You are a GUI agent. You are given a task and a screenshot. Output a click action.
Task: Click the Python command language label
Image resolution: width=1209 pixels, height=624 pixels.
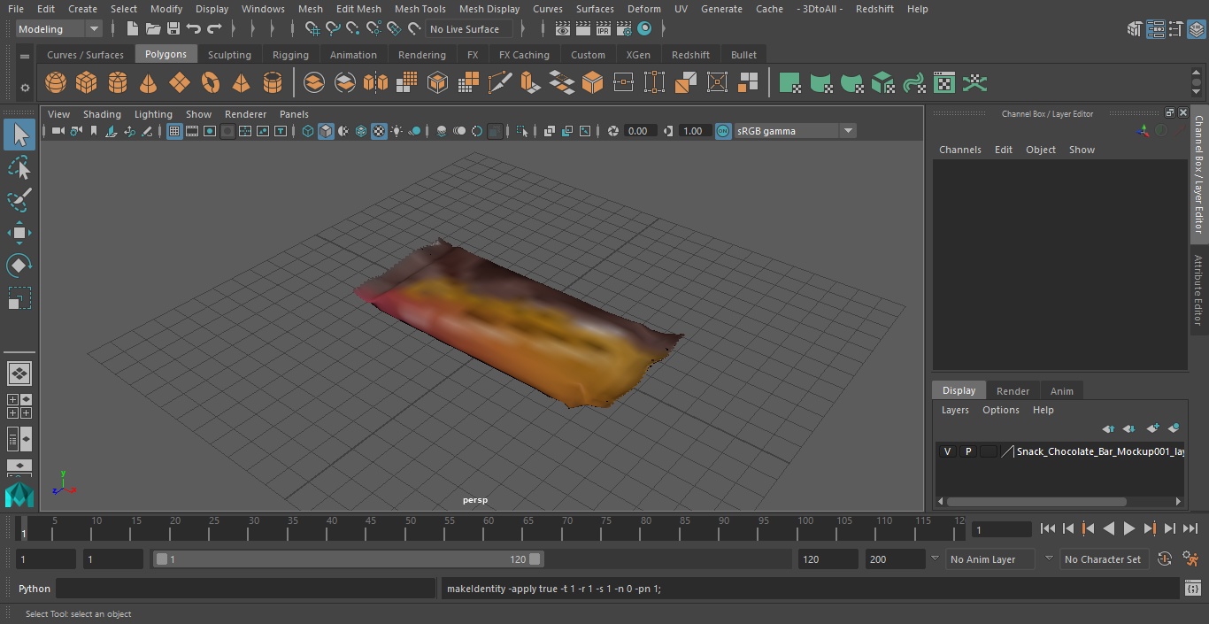click(35, 589)
